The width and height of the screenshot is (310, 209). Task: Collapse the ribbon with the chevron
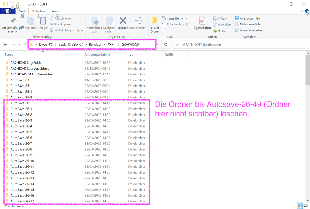coord(301,11)
